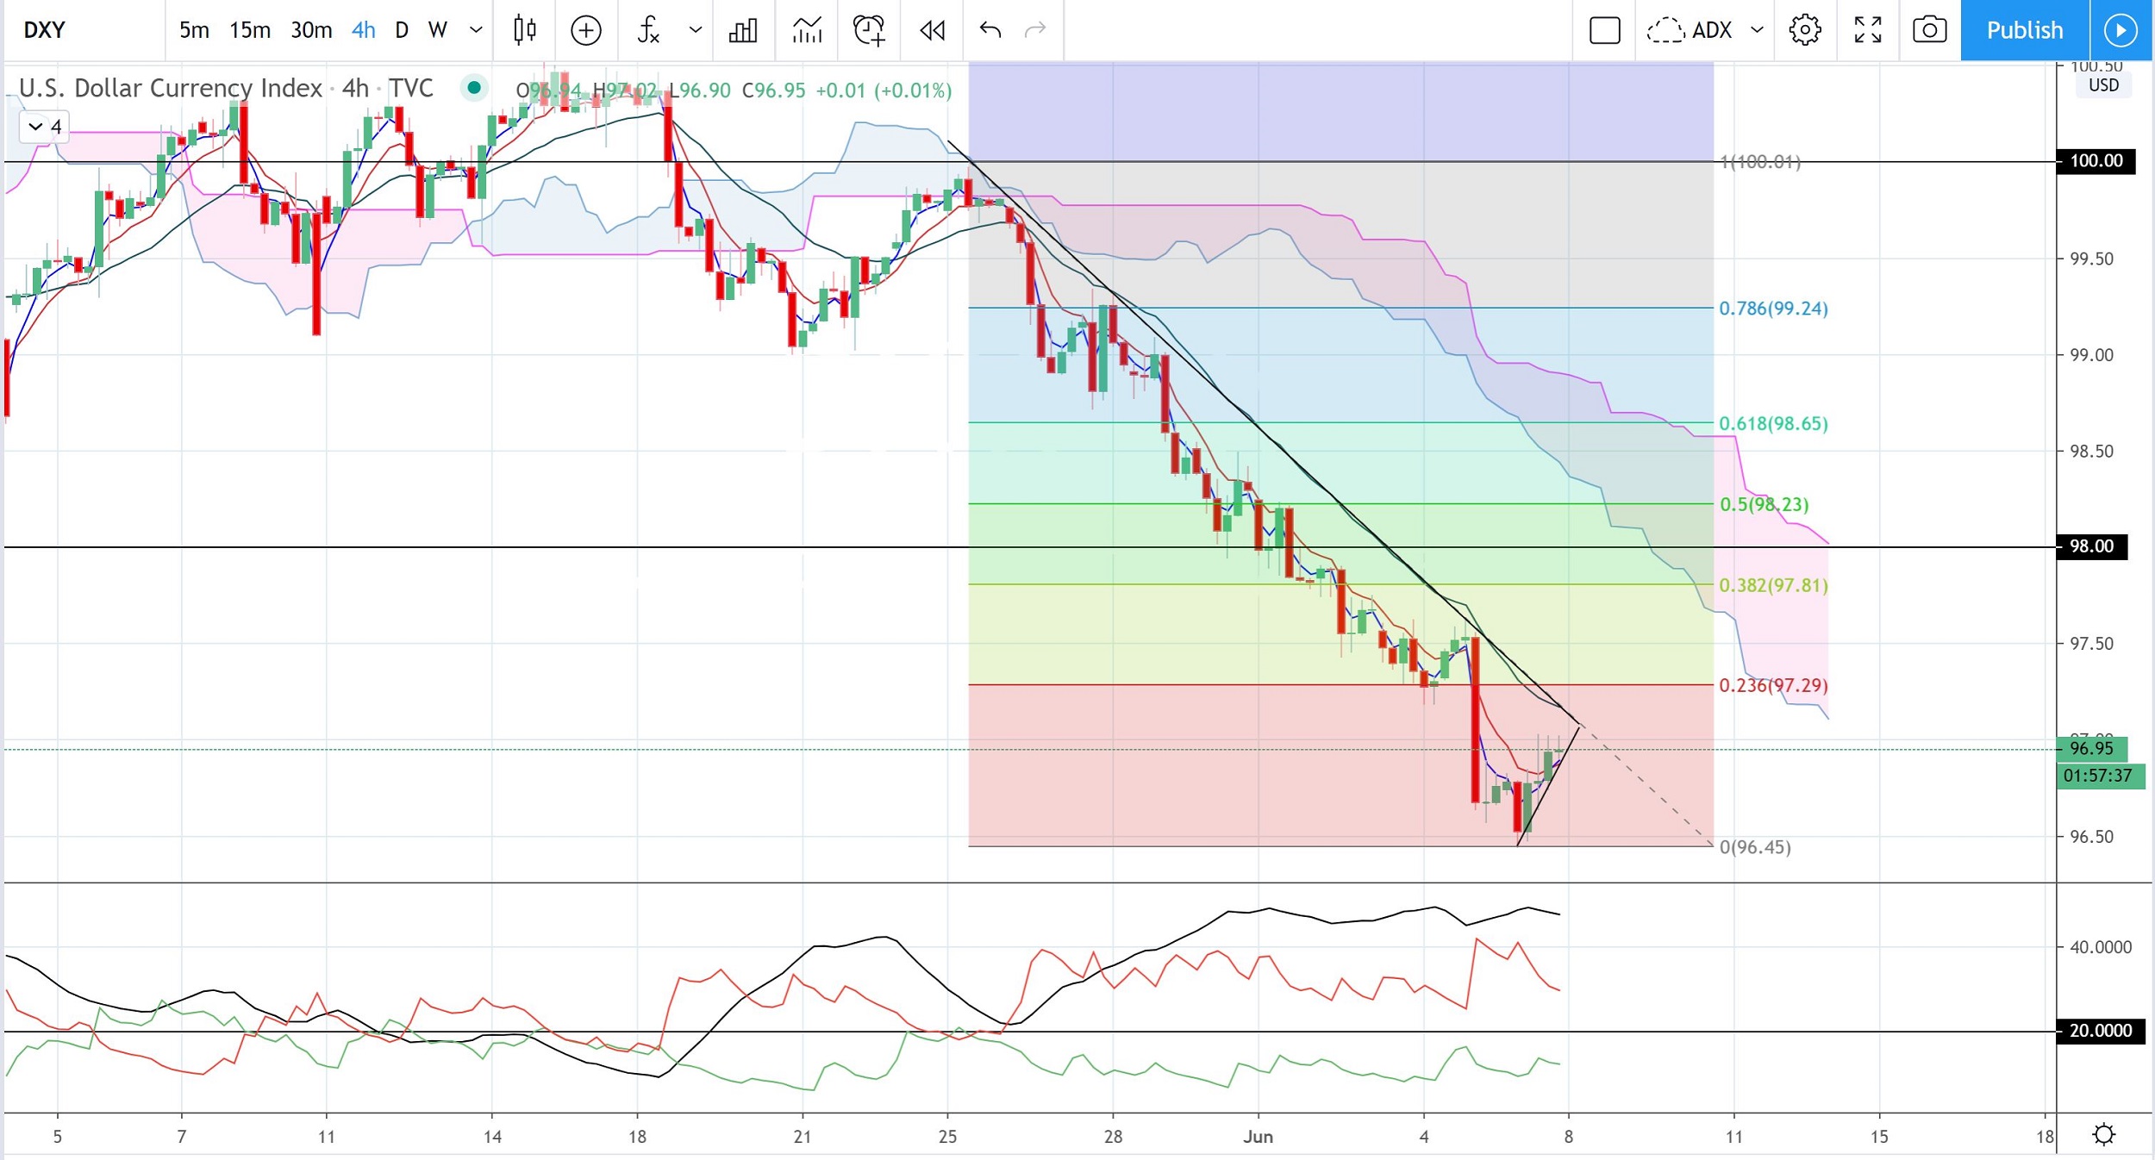Click the Publish button
The height and width of the screenshot is (1160, 2155).
[2024, 30]
